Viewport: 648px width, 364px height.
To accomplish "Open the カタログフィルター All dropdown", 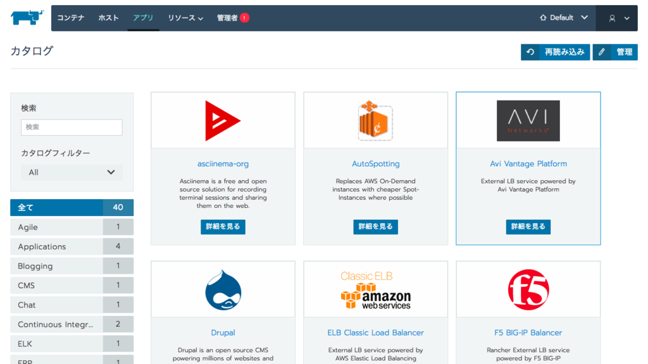I will click(x=72, y=173).
